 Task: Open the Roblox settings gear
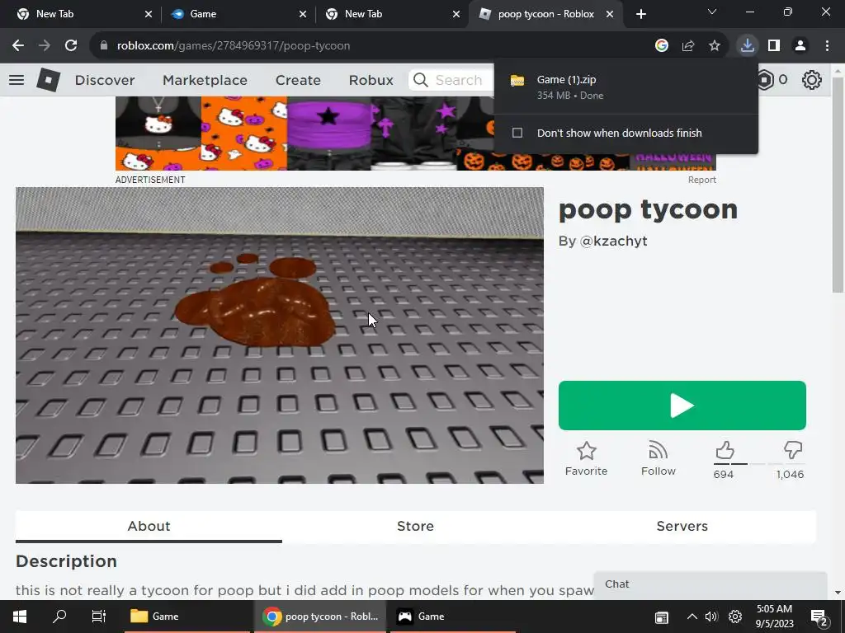click(x=812, y=80)
